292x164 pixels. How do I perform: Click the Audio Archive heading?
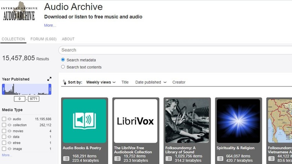(x=73, y=7)
